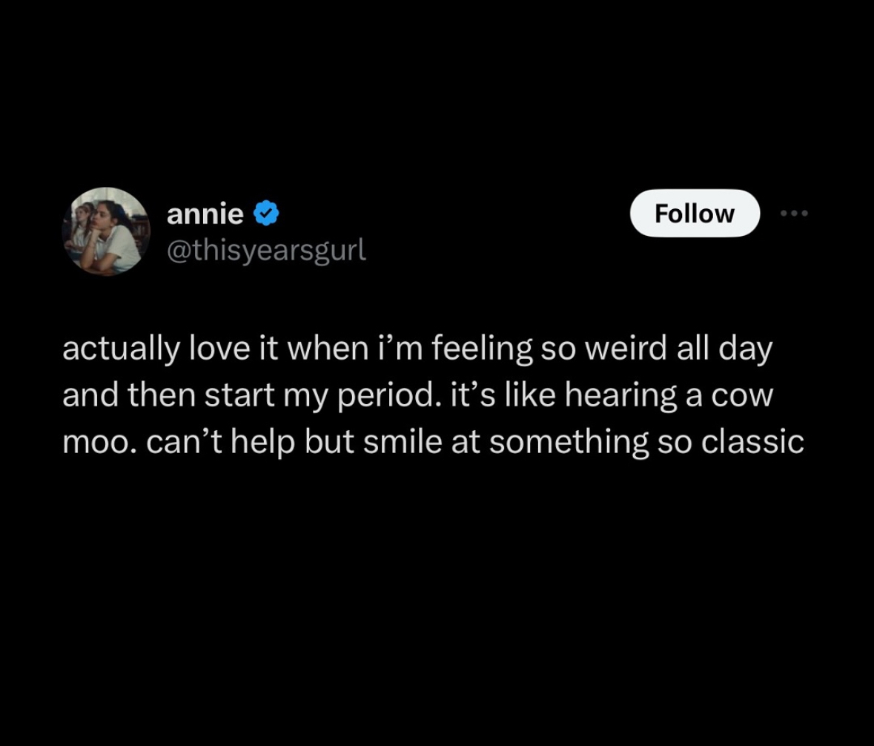Click the tweet's last line starting 'moo.'

pyautogui.click(x=433, y=443)
